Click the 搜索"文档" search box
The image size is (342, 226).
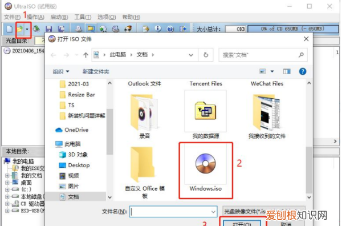[263, 55]
